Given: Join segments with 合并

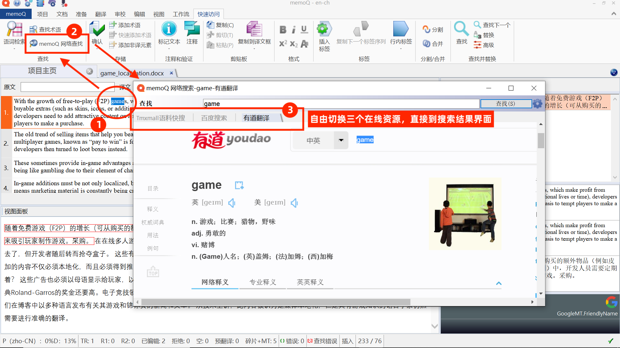Looking at the screenshot, I should click(x=433, y=43).
